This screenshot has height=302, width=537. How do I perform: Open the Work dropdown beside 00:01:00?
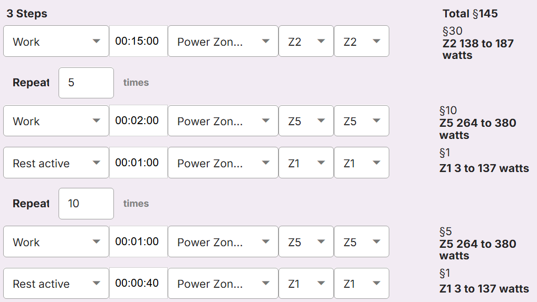56,242
